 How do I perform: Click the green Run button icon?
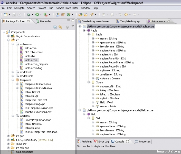coord(37,15)
